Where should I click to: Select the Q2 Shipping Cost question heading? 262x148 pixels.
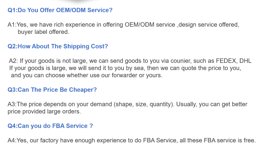[58, 46]
